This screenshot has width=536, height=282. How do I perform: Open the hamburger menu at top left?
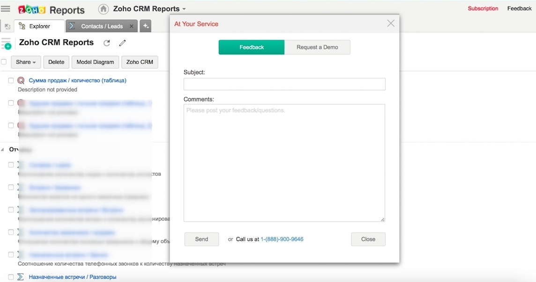pos(6,8)
